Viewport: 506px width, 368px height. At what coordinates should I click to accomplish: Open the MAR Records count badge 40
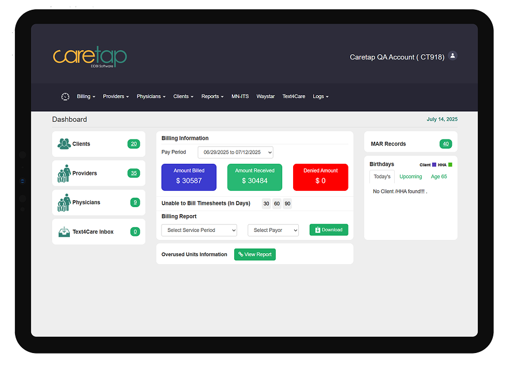(x=445, y=144)
